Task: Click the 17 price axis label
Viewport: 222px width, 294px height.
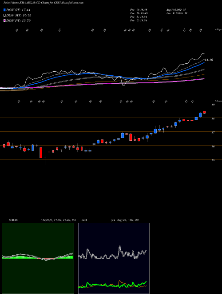Action: click(x=213, y=133)
